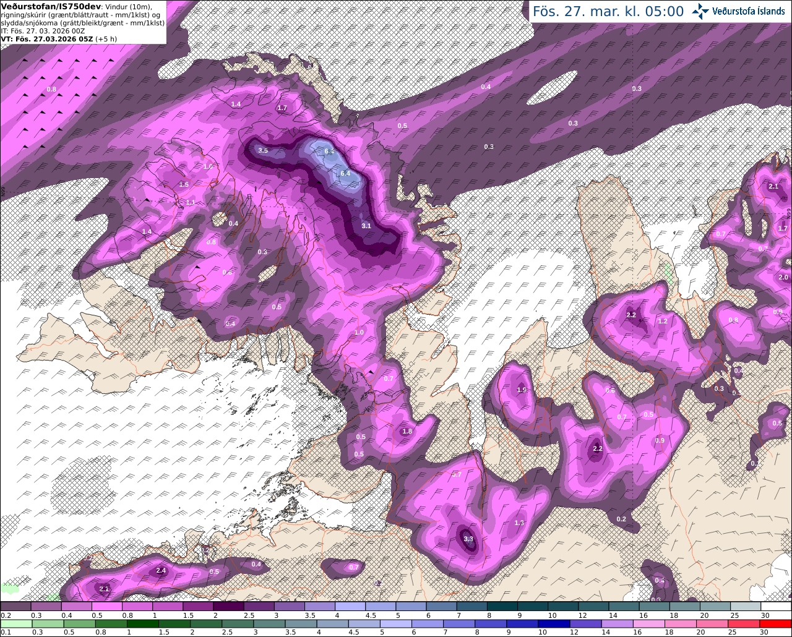This screenshot has height=637, width=792.
Task: Click the 1.8 precipitation cell label
Action: click(x=407, y=431)
